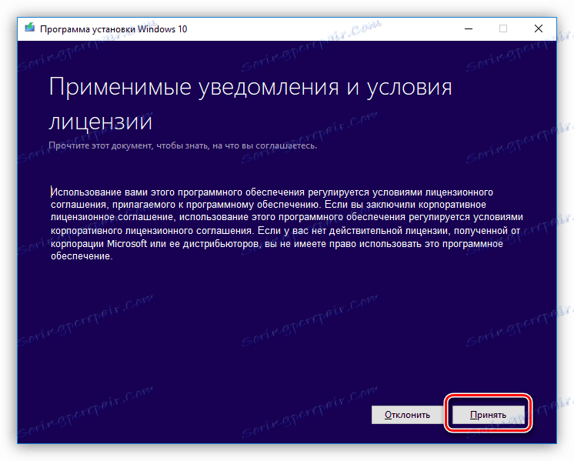This screenshot has height=461, width=574.
Task: Click the Windows 10 setup title bar icon
Action: tap(30, 28)
